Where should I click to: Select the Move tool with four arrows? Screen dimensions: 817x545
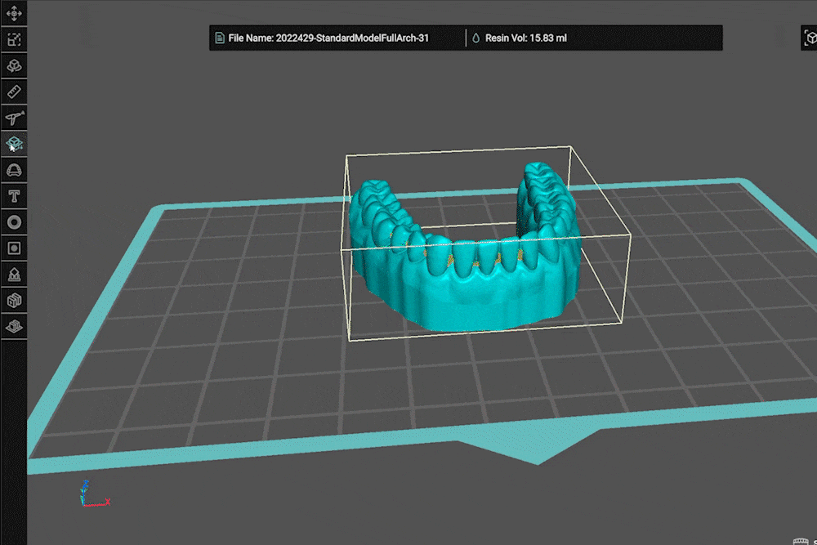pos(14,14)
